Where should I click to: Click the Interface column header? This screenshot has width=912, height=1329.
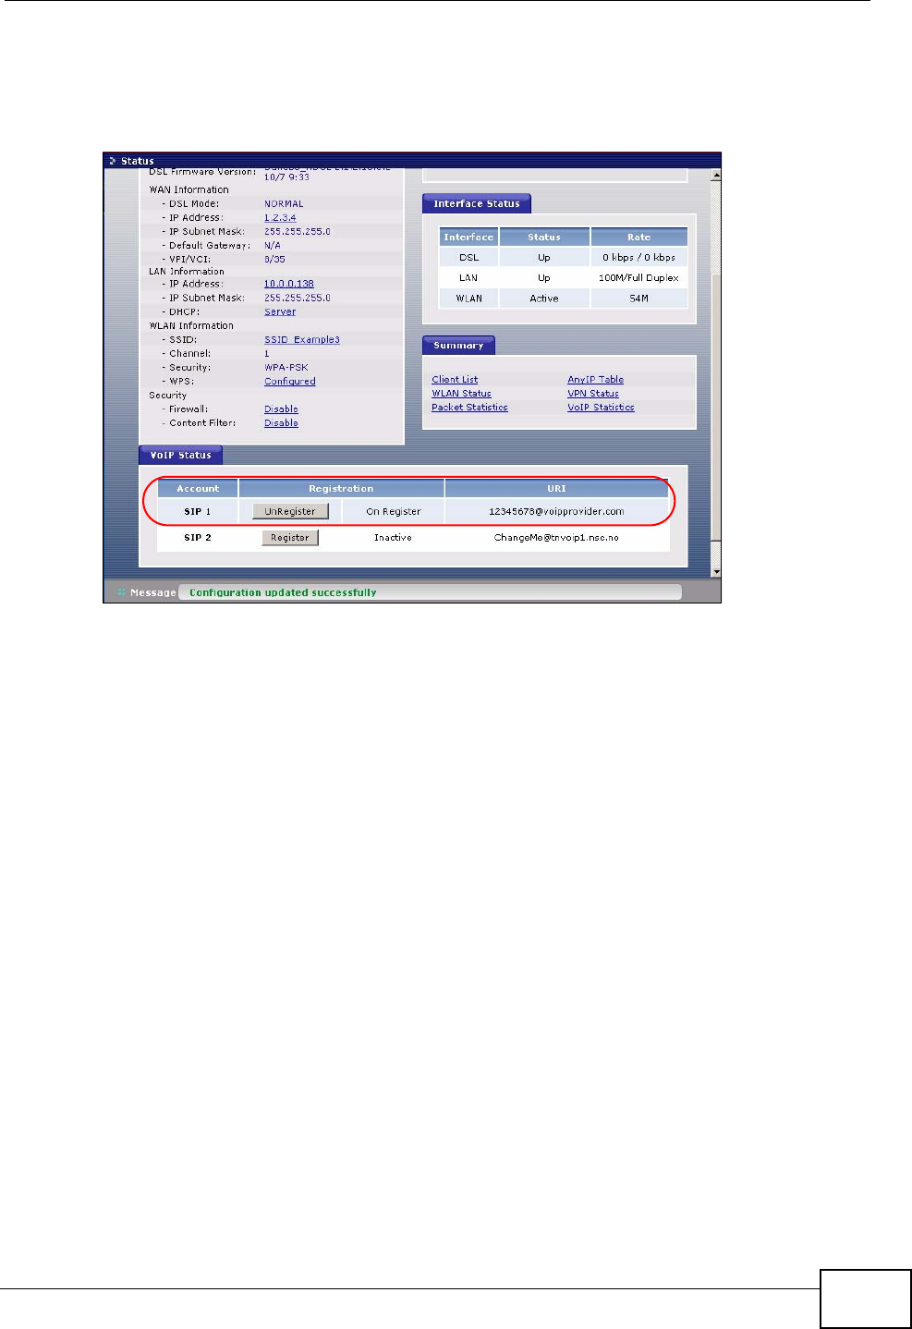[468, 237]
